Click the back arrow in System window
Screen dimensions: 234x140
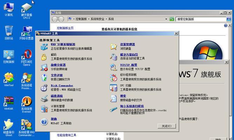(55, 19)
